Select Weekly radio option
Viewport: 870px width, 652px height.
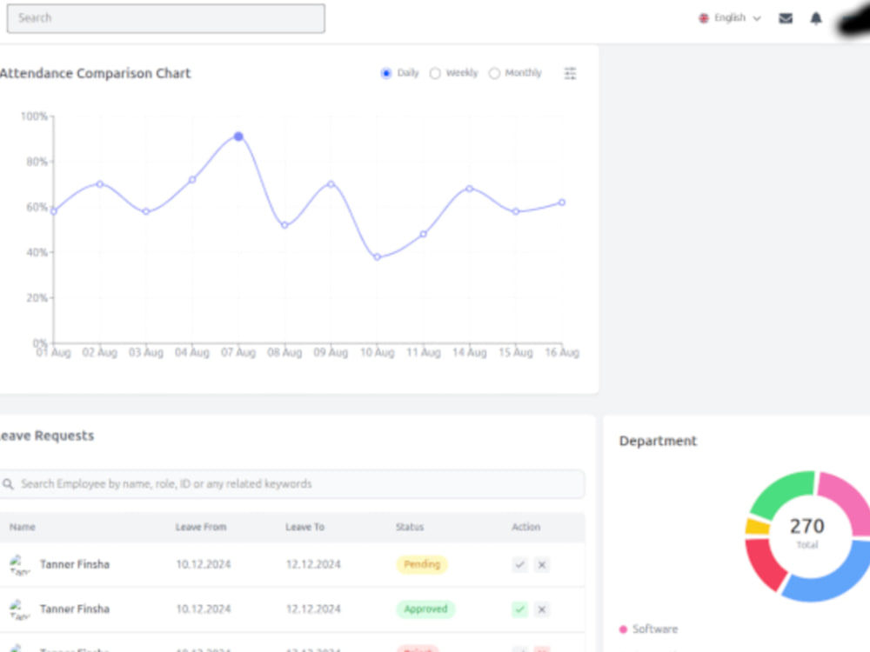[435, 73]
